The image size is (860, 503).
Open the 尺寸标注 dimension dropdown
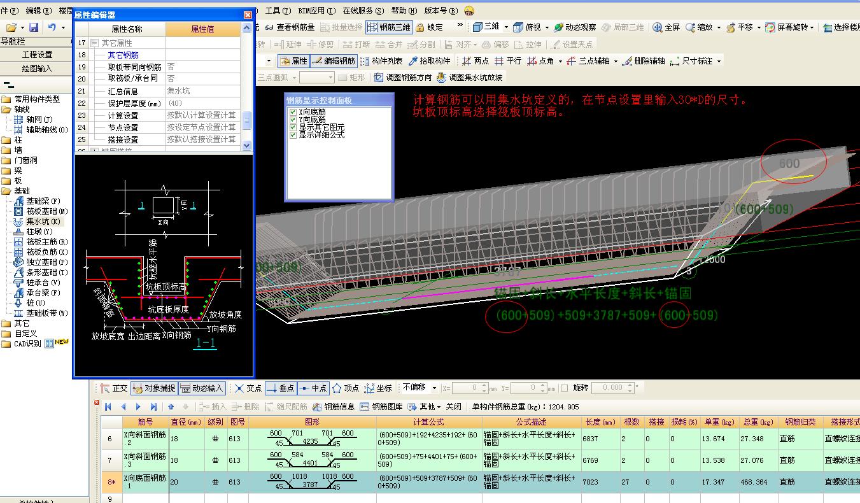719,61
